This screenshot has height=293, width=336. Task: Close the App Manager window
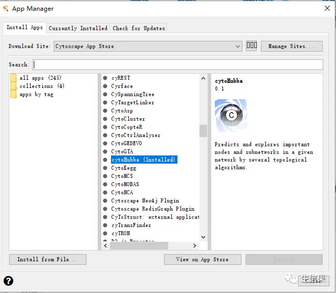click(327, 8)
